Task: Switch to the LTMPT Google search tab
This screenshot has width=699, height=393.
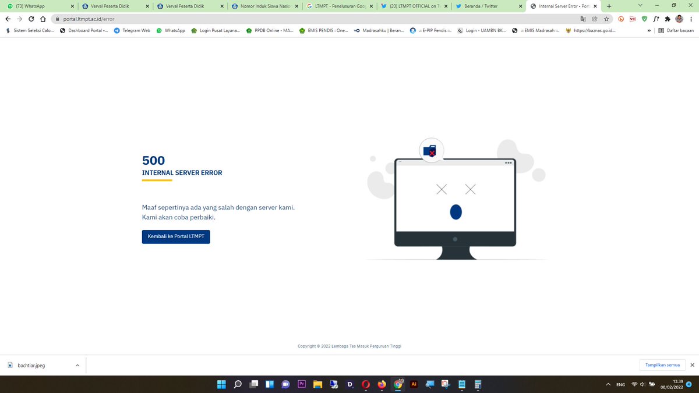Action: click(x=338, y=6)
